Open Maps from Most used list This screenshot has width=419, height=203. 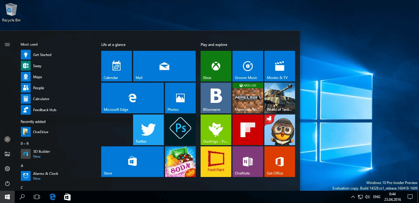57,77
